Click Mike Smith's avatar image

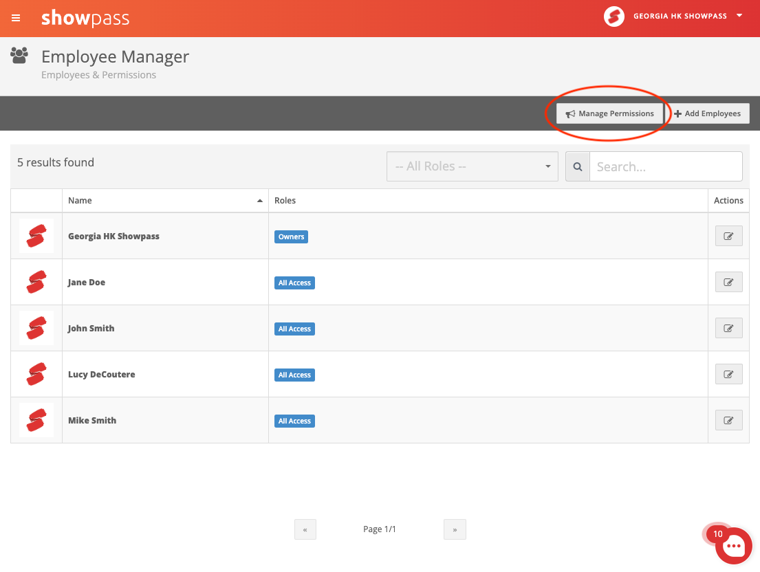point(36,420)
